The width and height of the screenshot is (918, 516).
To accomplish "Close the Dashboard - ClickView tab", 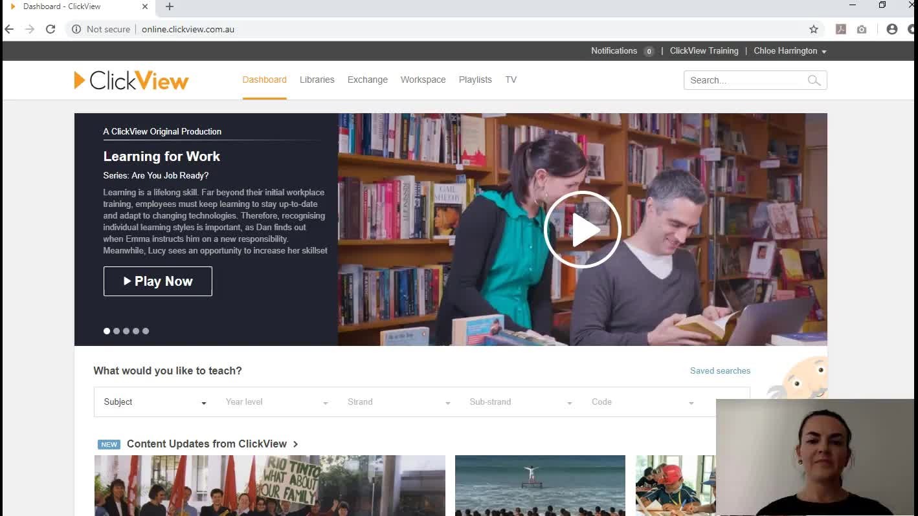I will point(145,6).
